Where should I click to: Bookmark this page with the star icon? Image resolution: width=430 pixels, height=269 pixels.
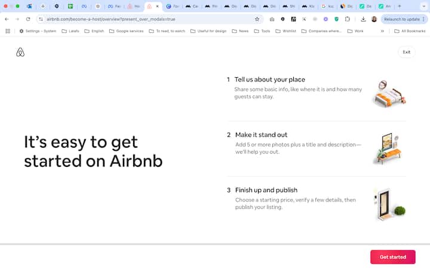(x=257, y=19)
